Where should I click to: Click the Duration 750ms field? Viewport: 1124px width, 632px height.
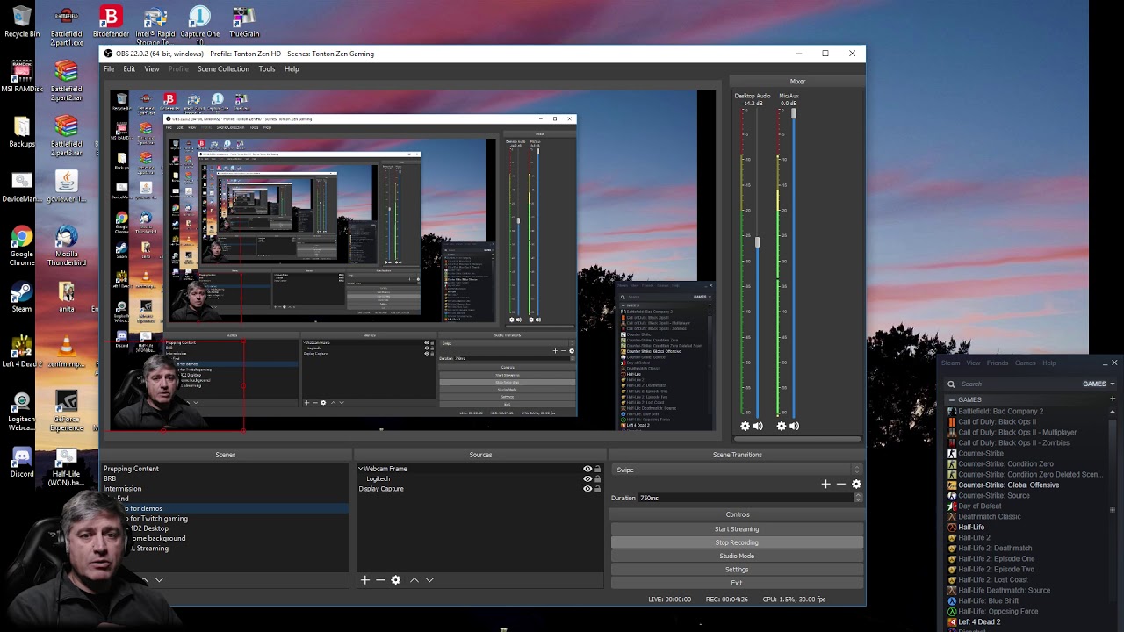745,498
